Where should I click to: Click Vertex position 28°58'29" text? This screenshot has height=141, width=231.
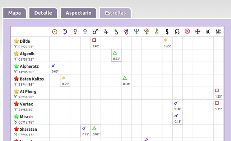point(26,110)
